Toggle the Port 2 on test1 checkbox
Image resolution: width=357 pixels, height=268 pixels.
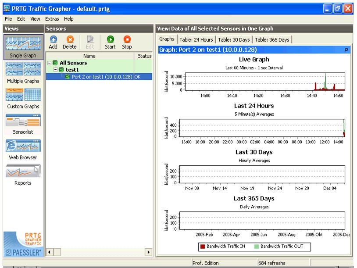[x=67, y=77]
